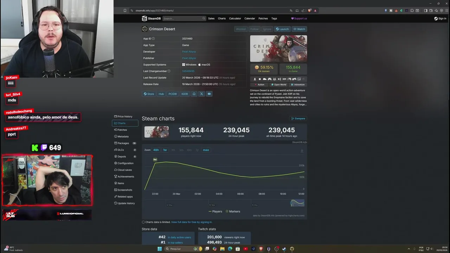450x253 pixels.
Task: Click the Follow button
Action: [x=254, y=29]
